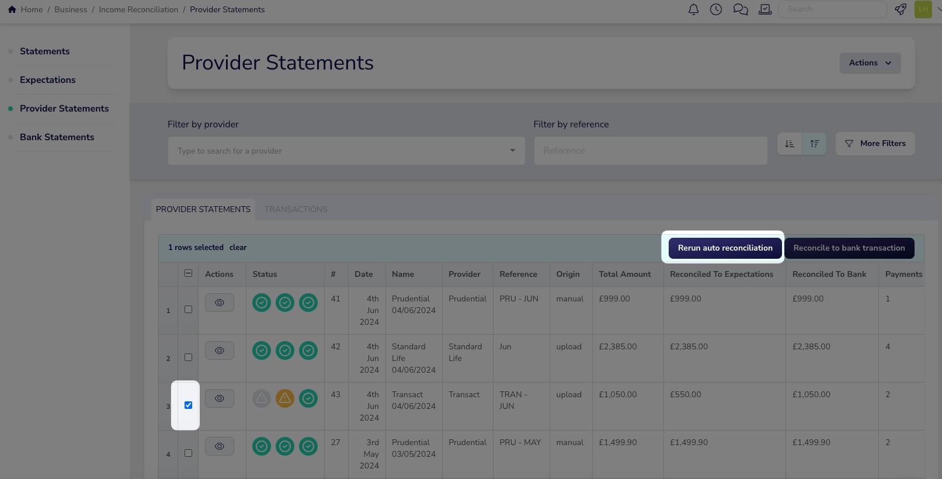This screenshot has height=479, width=942.
Task: Toggle the select-all header checkbox
Action: tap(188, 273)
